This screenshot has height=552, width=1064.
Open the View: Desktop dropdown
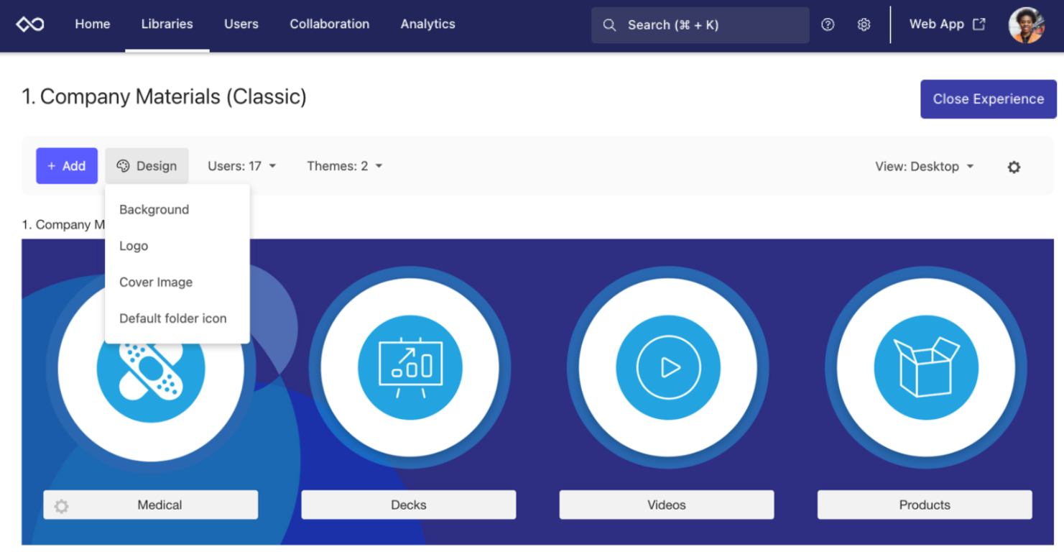[925, 166]
